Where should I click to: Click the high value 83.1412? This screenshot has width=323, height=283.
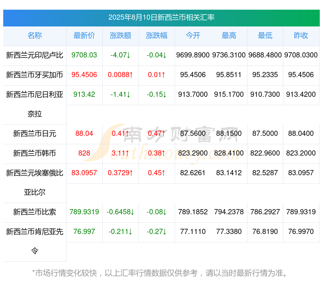pos(229,173)
